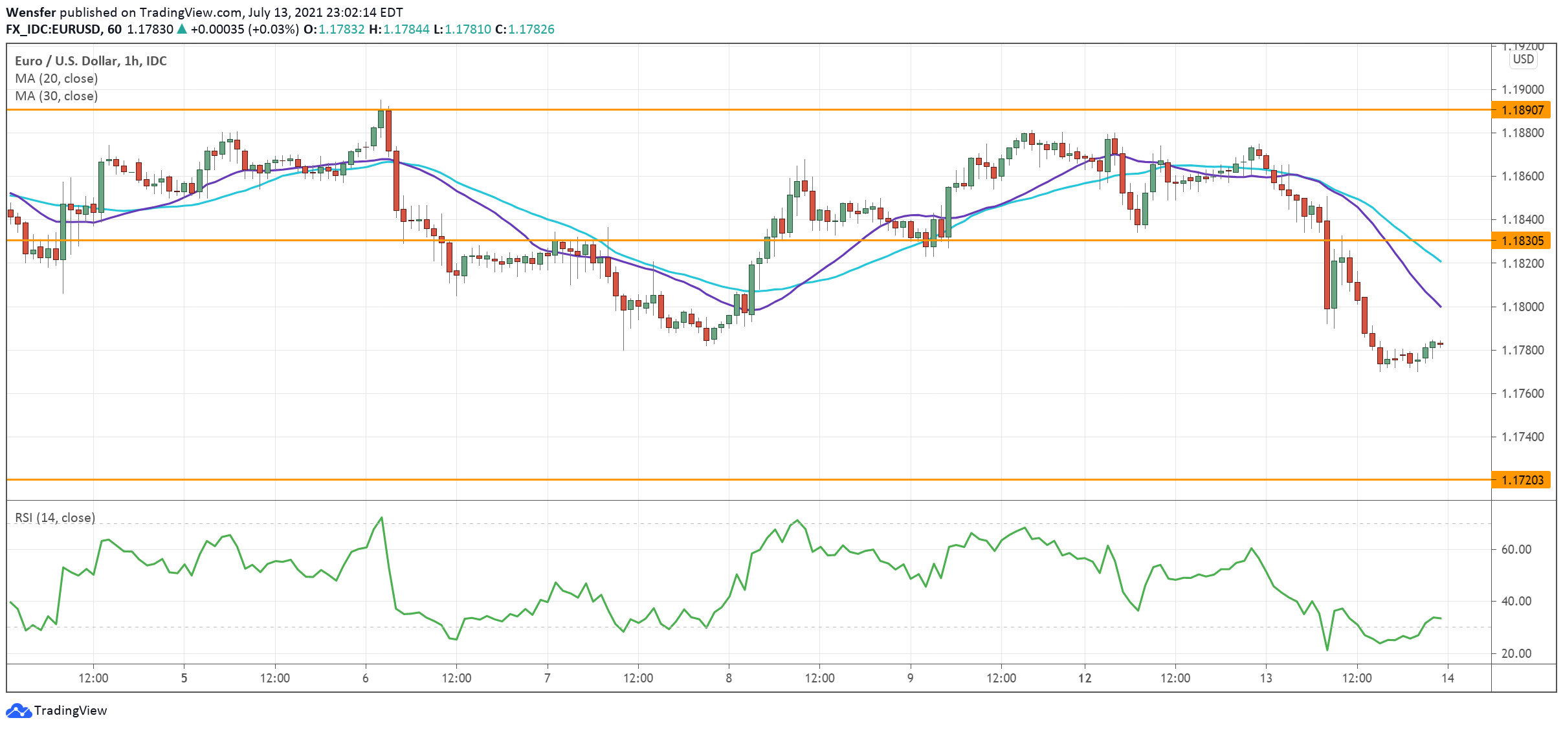
Task: Click date label 13 on time axis
Action: (1266, 678)
